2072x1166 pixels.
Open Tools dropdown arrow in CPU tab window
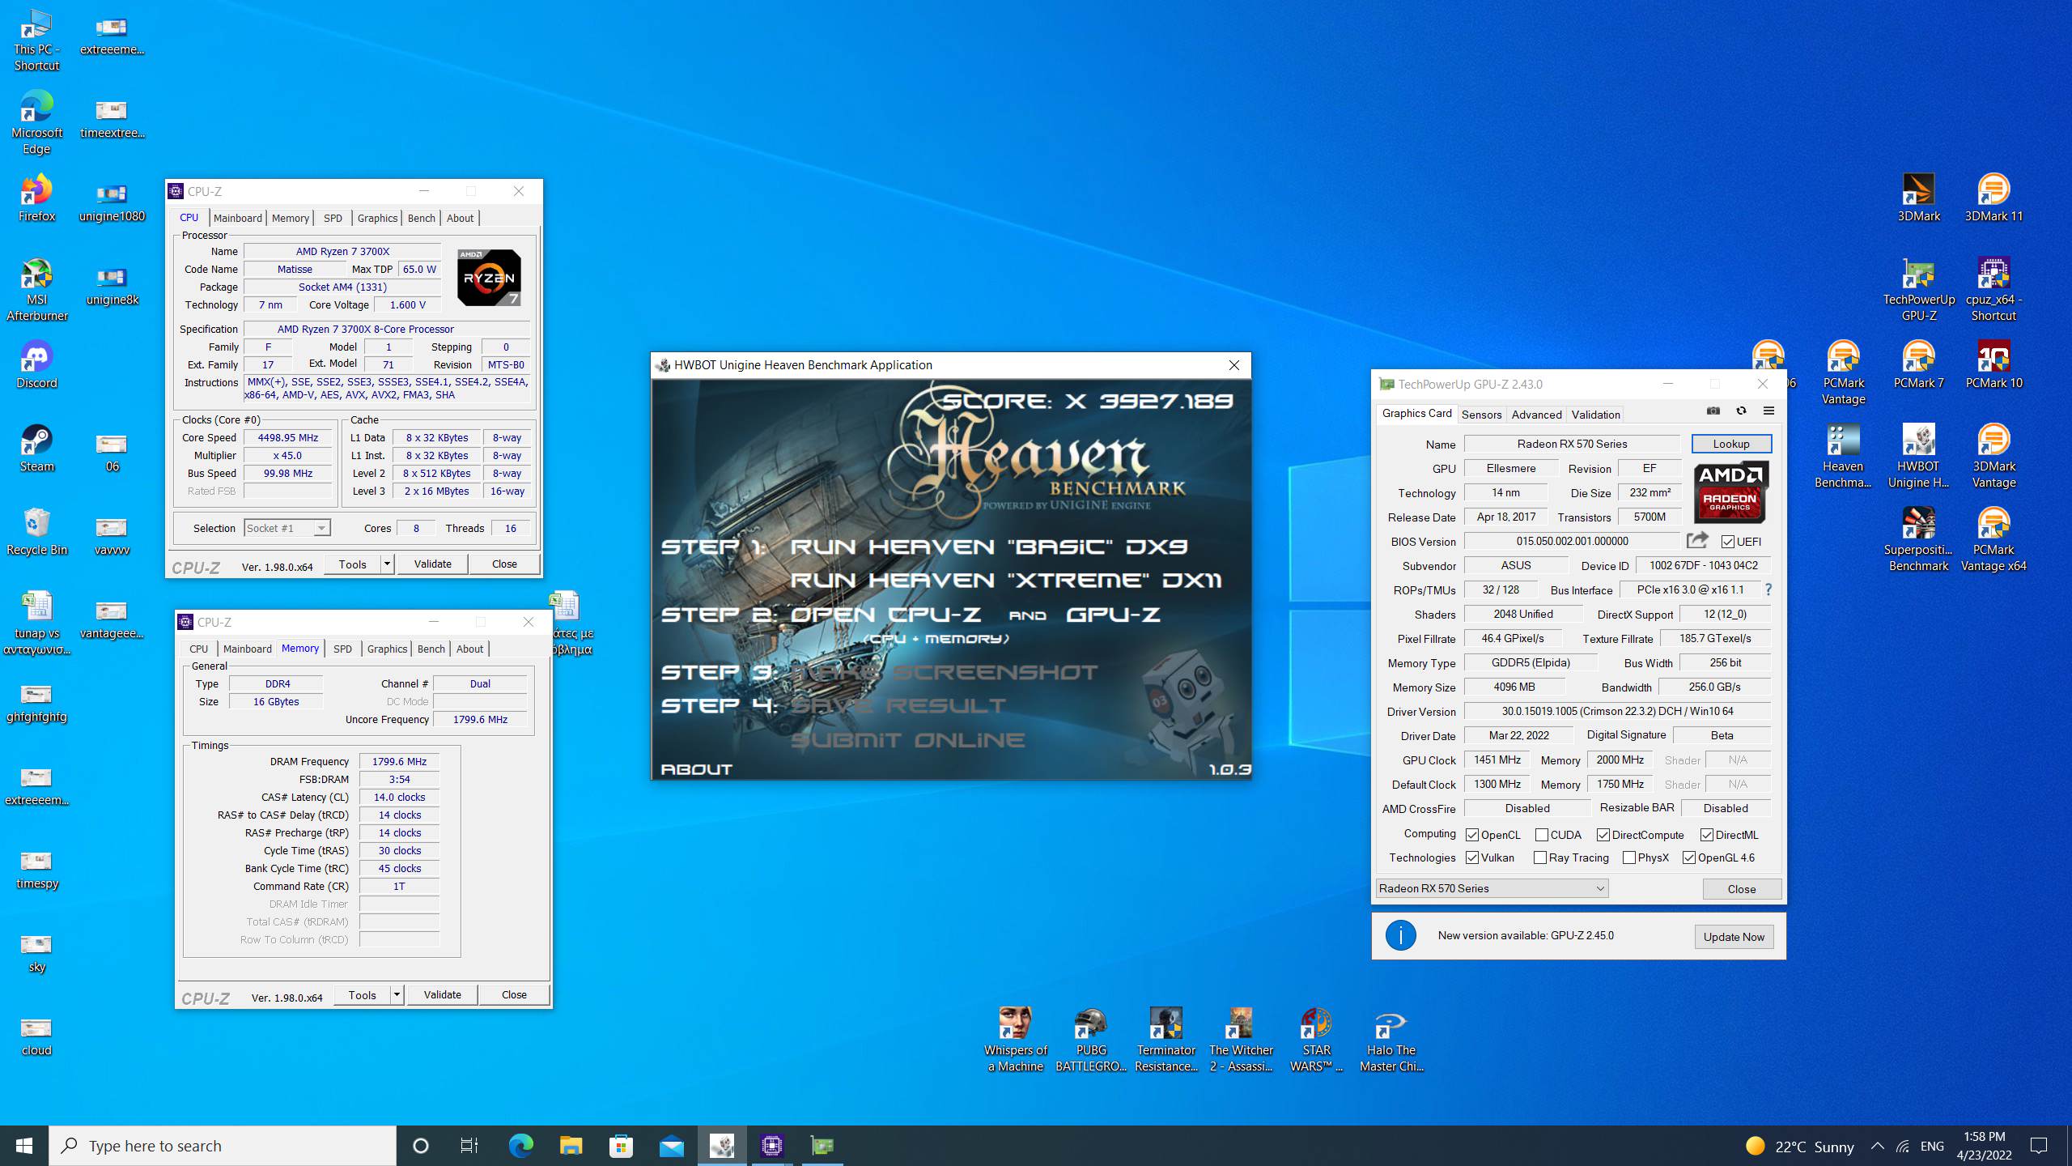point(387,564)
